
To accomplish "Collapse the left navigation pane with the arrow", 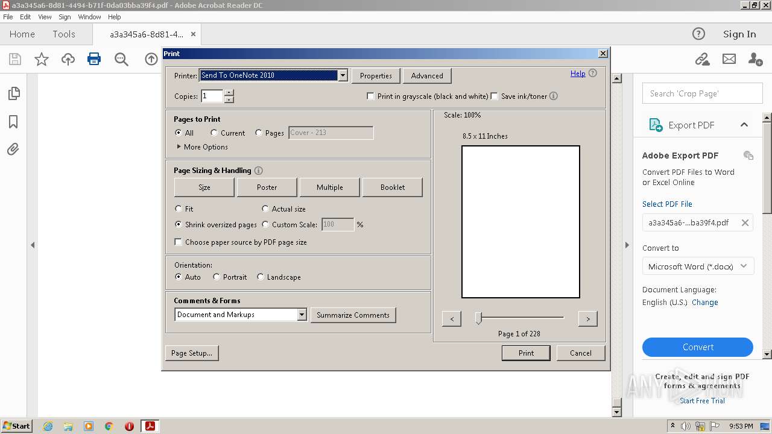I will coord(33,245).
